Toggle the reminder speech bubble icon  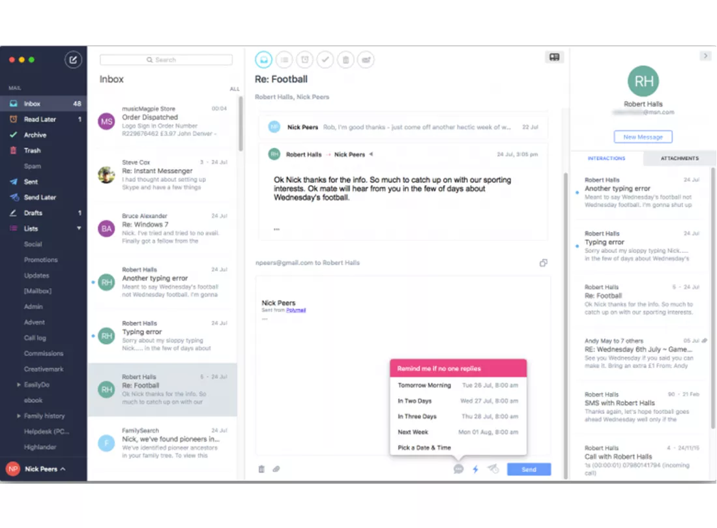(x=458, y=469)
